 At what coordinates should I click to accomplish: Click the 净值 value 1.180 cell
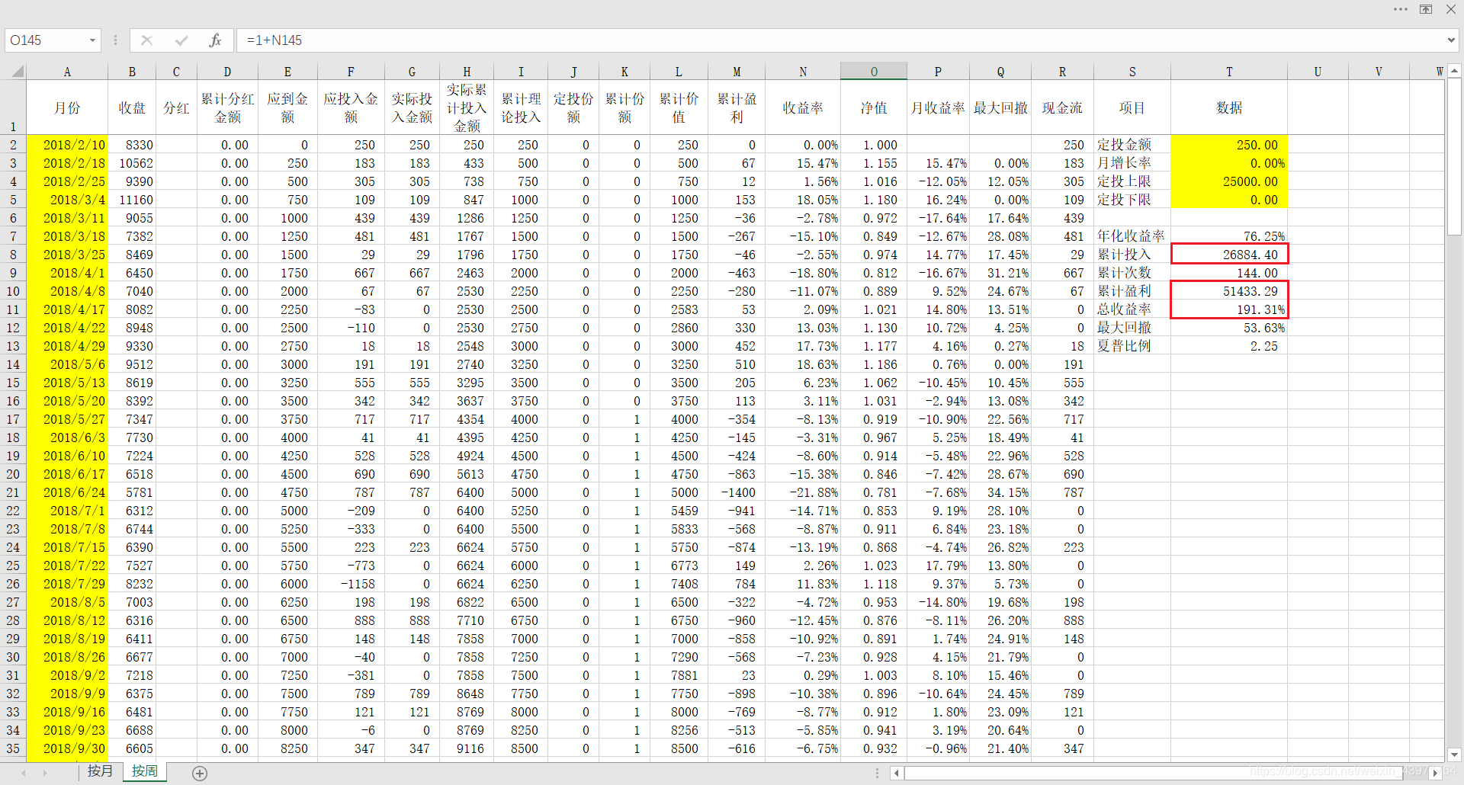tap(874, 200)
